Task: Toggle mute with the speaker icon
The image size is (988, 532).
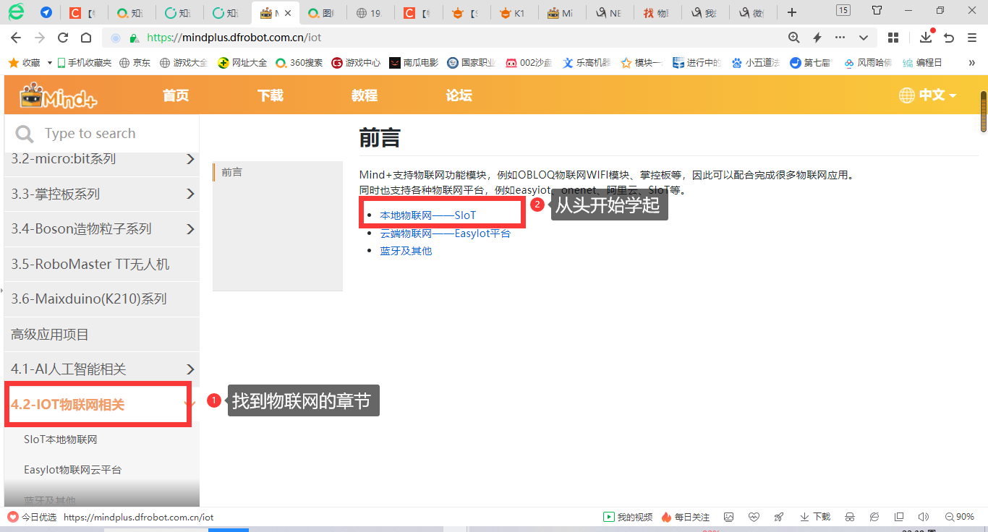Action: 924,517
